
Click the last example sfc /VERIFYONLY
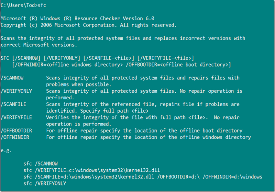click(45, 183)
